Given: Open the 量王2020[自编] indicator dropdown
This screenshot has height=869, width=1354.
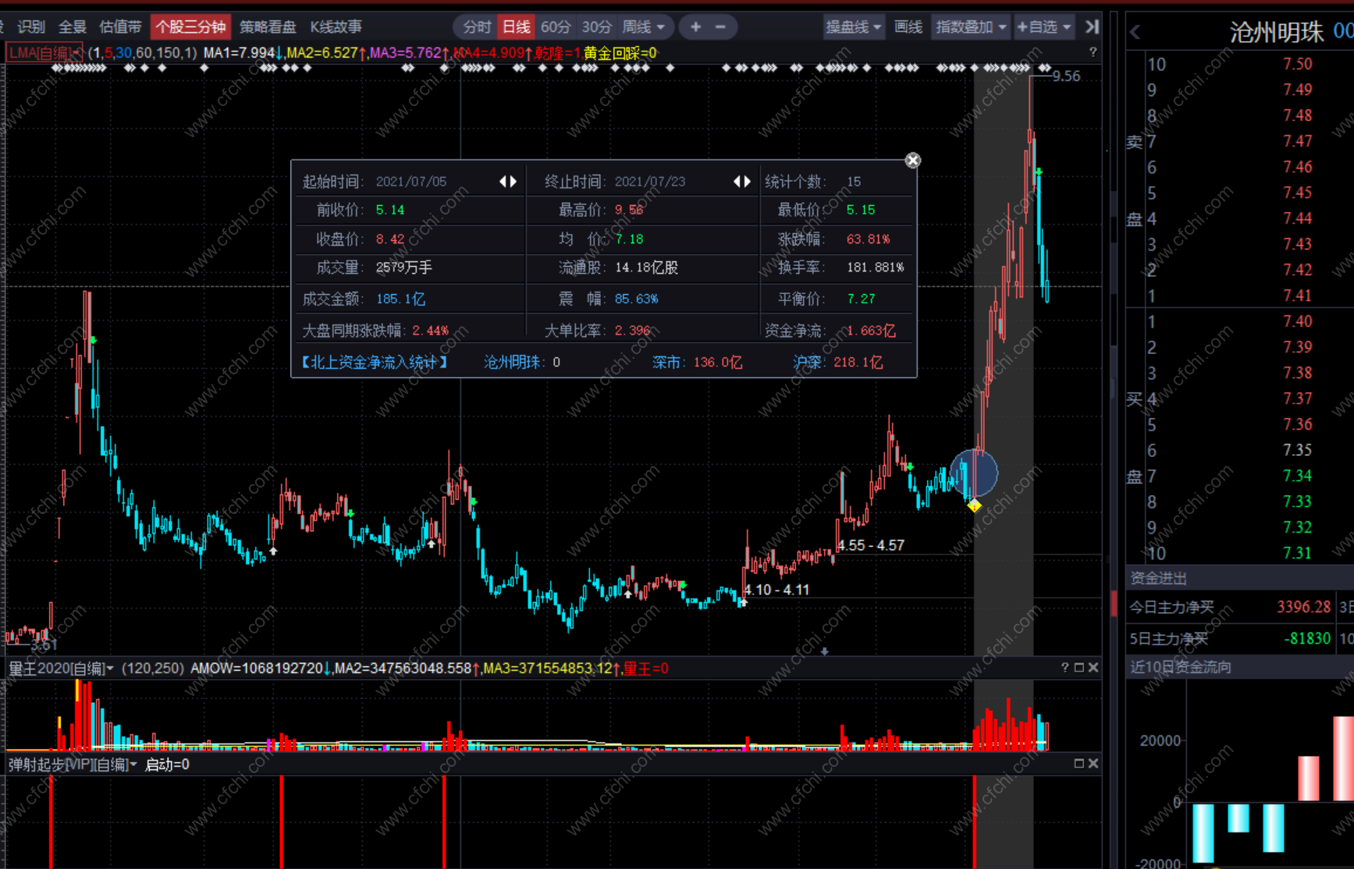Looking at the screenshot, I should click(61, 668).
